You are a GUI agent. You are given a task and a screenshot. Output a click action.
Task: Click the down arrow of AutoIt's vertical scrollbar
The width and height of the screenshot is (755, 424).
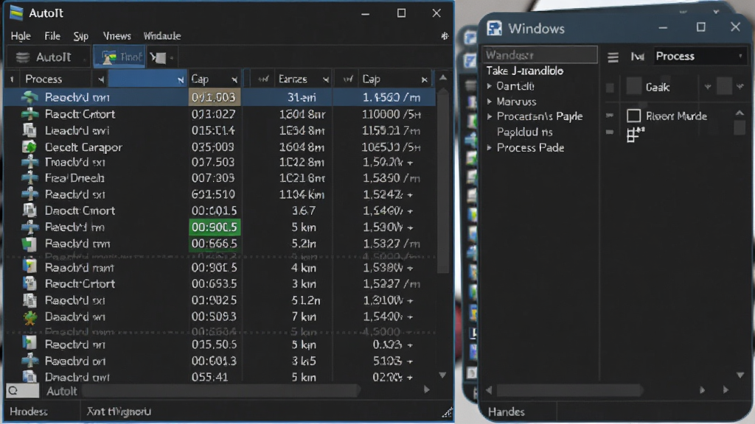(x=443, y=375)
